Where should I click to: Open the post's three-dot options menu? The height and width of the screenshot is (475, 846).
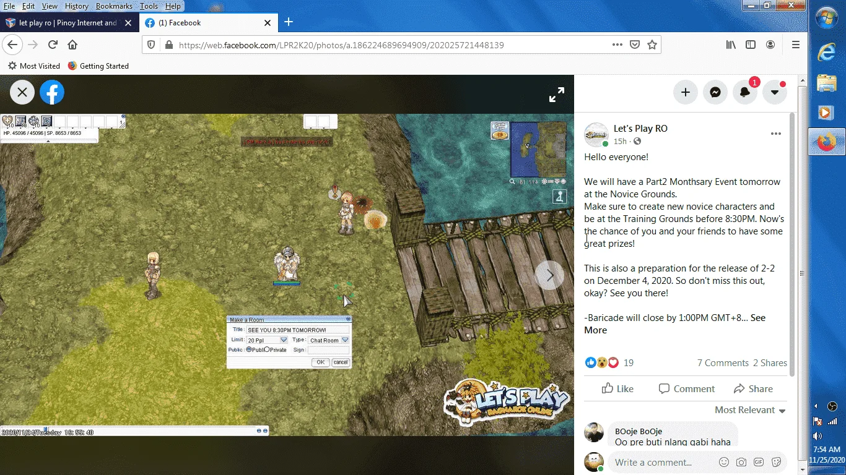[775, 134]
